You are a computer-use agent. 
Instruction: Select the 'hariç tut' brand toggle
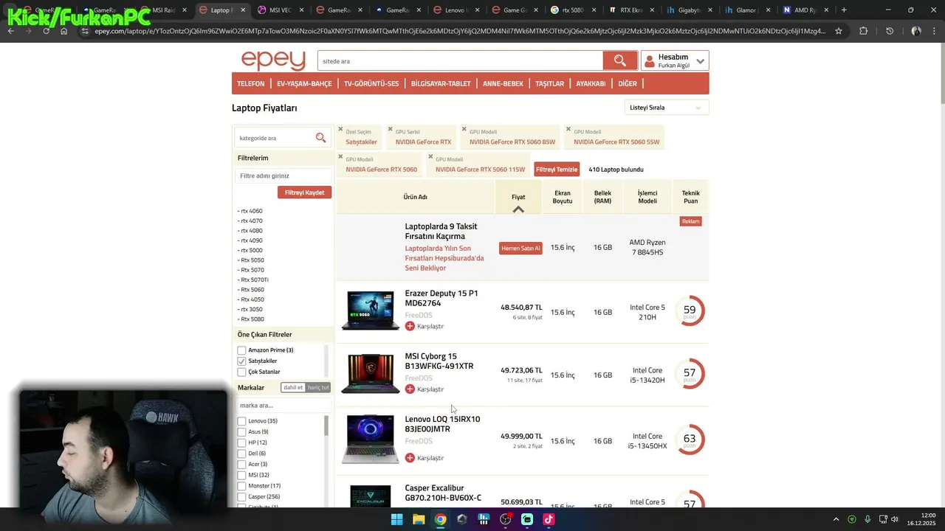[x=318, y=387]
